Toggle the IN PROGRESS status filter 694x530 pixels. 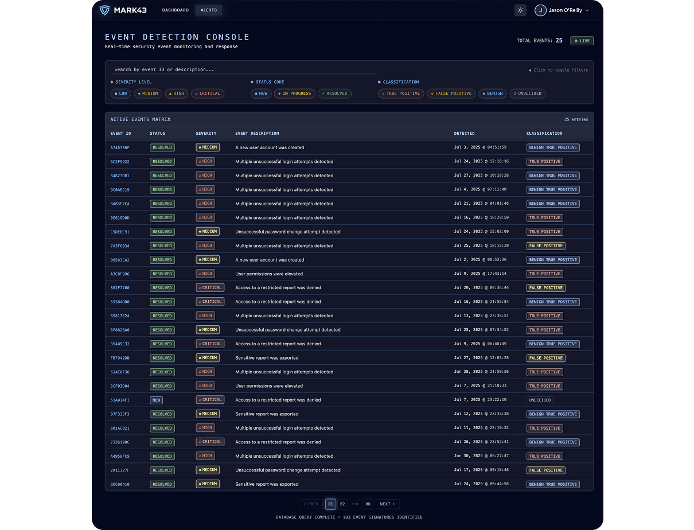(x=294, y=93)
